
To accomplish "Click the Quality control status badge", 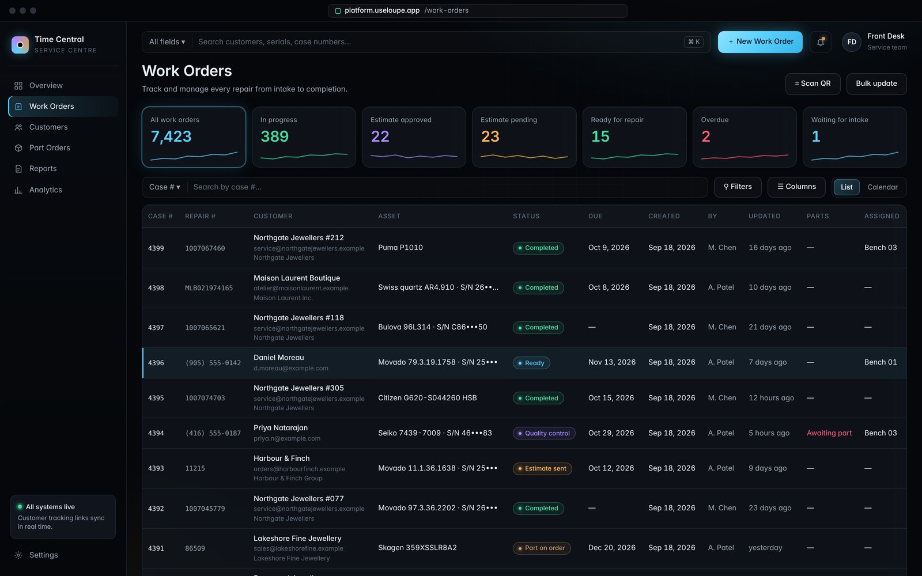I will (544, 433).
